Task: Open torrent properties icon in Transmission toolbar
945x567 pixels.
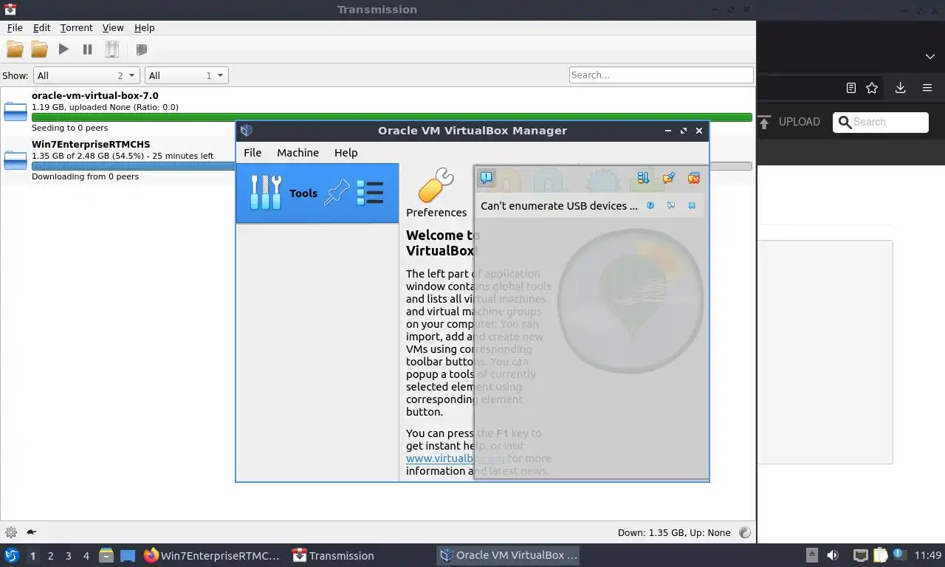Action: 142,49
